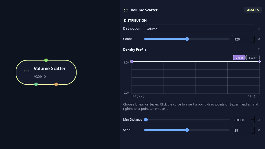Image resolution: width=265 pixels, height=149 pixels.
Task: Reset the Count value with its refresh icon
Action: click(x=259, y=39)
